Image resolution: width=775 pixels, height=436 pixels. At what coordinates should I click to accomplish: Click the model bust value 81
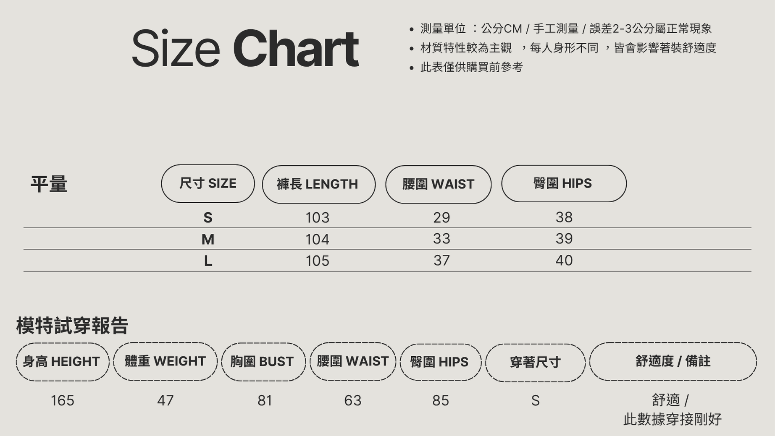click(x=265, y=401)
